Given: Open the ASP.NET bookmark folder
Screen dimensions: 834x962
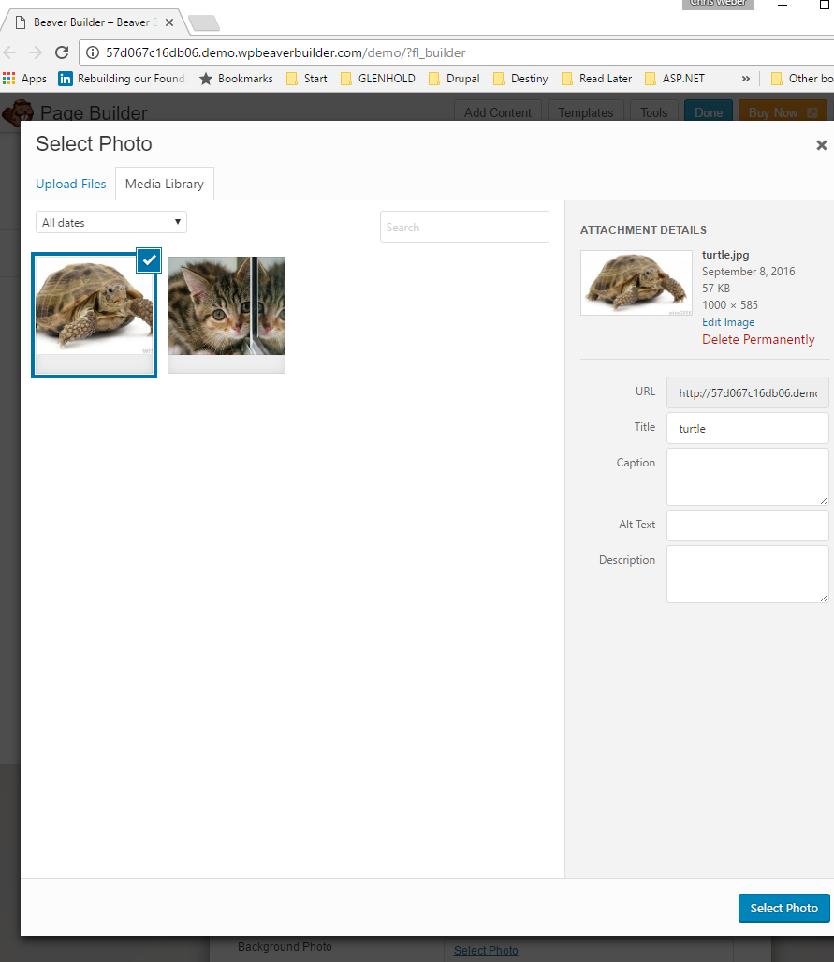Looking at the screenshot, I should (x=675, y=79).
